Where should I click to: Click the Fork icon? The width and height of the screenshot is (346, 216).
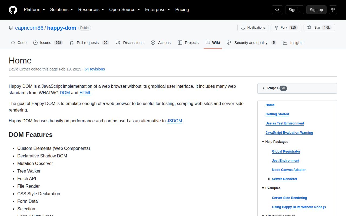tap(276, 28)
